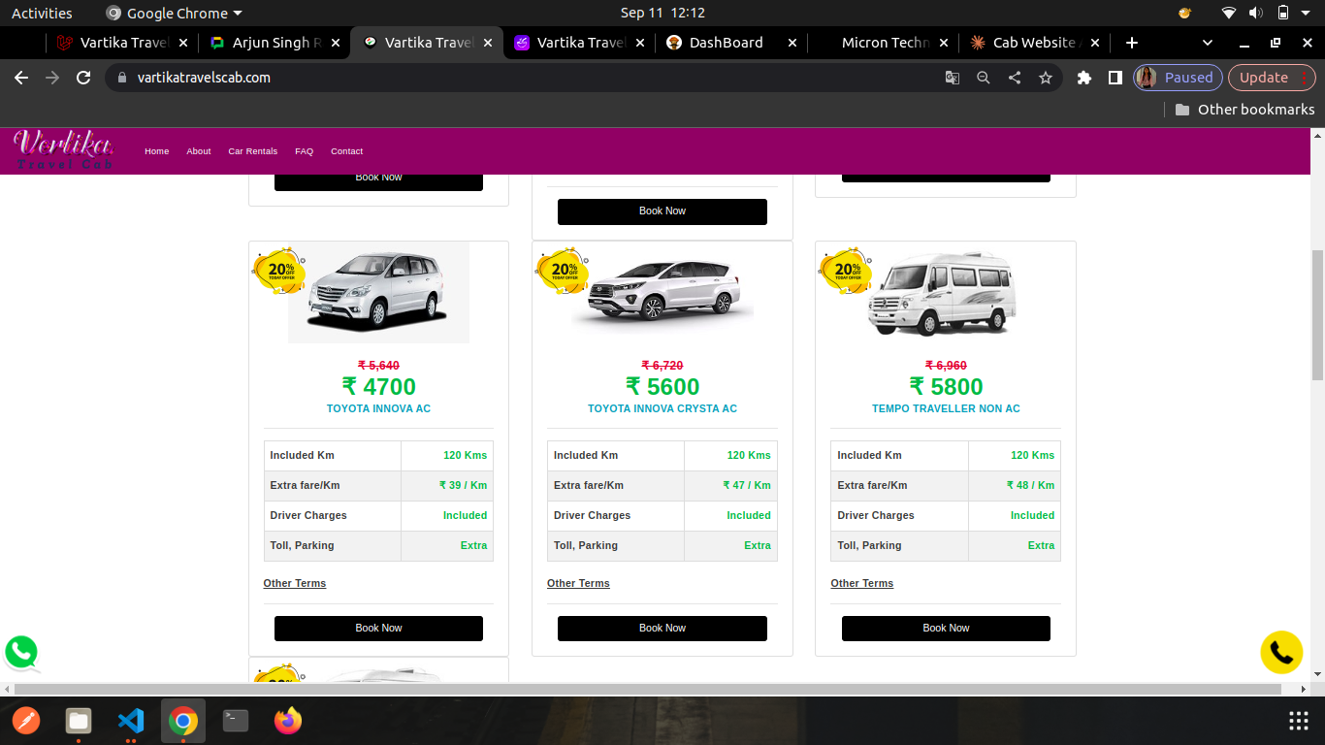Bookmark this page with the star icon
Image resolution: width=1325 pixels, height=745 pixels.
pyautogui.click(x=1045, y=78)
